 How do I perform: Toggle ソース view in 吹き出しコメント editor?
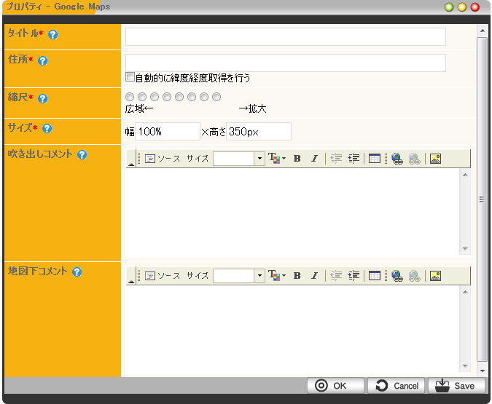(x=163, y=159)
